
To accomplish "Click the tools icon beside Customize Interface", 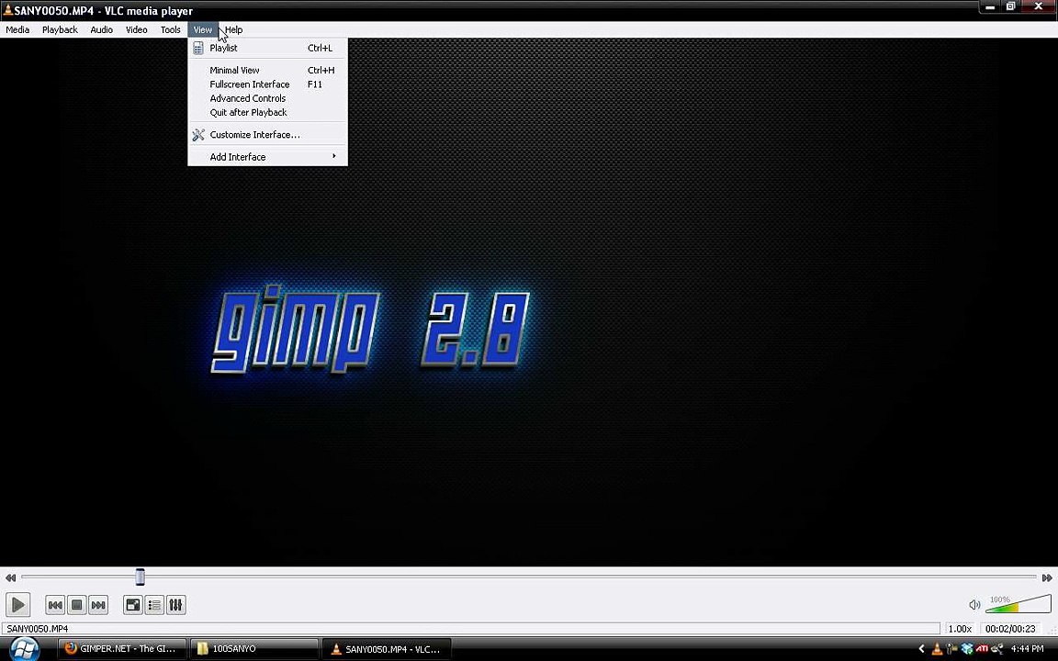I will 198,135.
